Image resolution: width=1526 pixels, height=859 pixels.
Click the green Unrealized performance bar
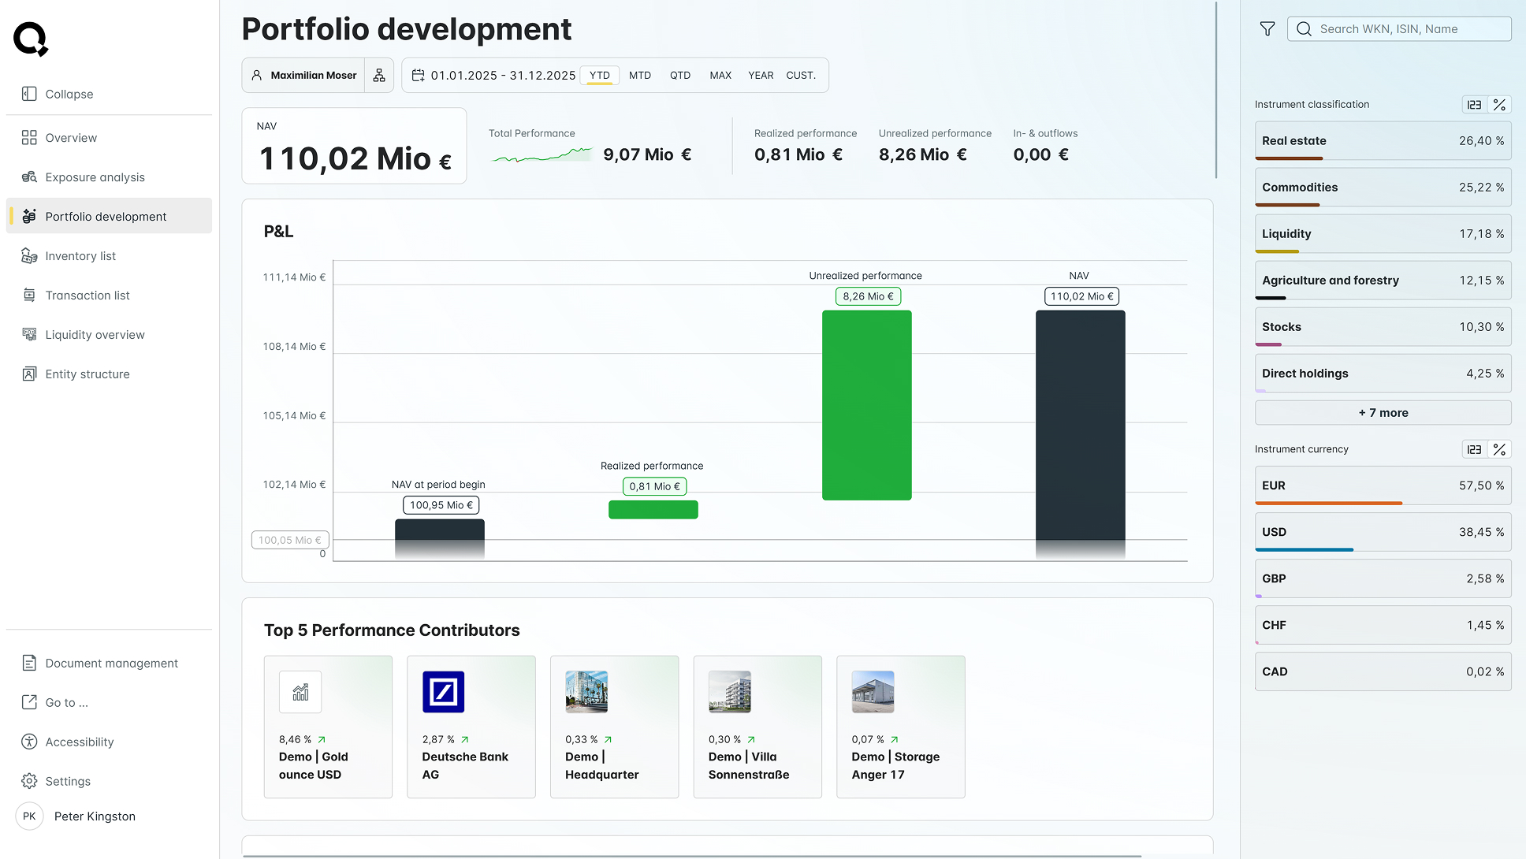(x=866, y=405)
